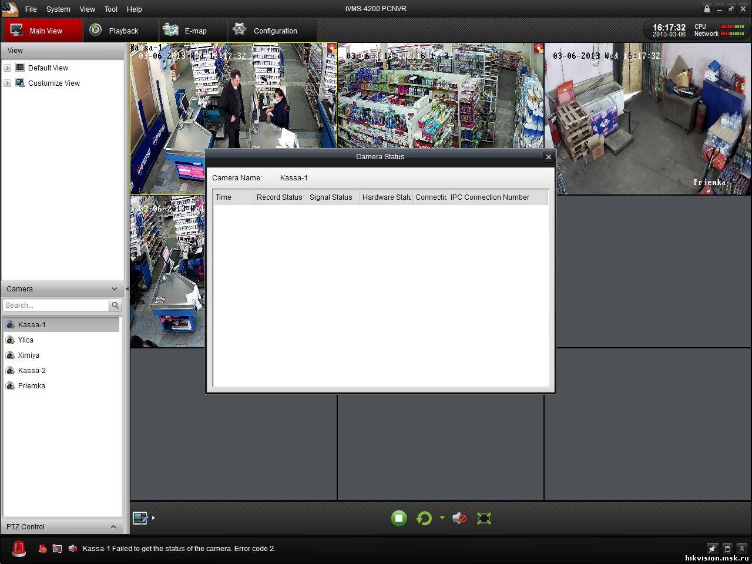Select the Priemka live view thumbnail
The width and height of the screenshot is (752, 564).
(x=647, y=118)
